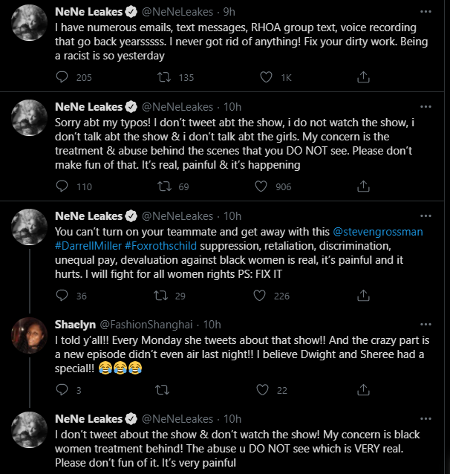Image resolution: width=450 pixels, height=474 pixels.
Task: Retweet the 'Sorry abt my typos' tweet
Action: 164,186
